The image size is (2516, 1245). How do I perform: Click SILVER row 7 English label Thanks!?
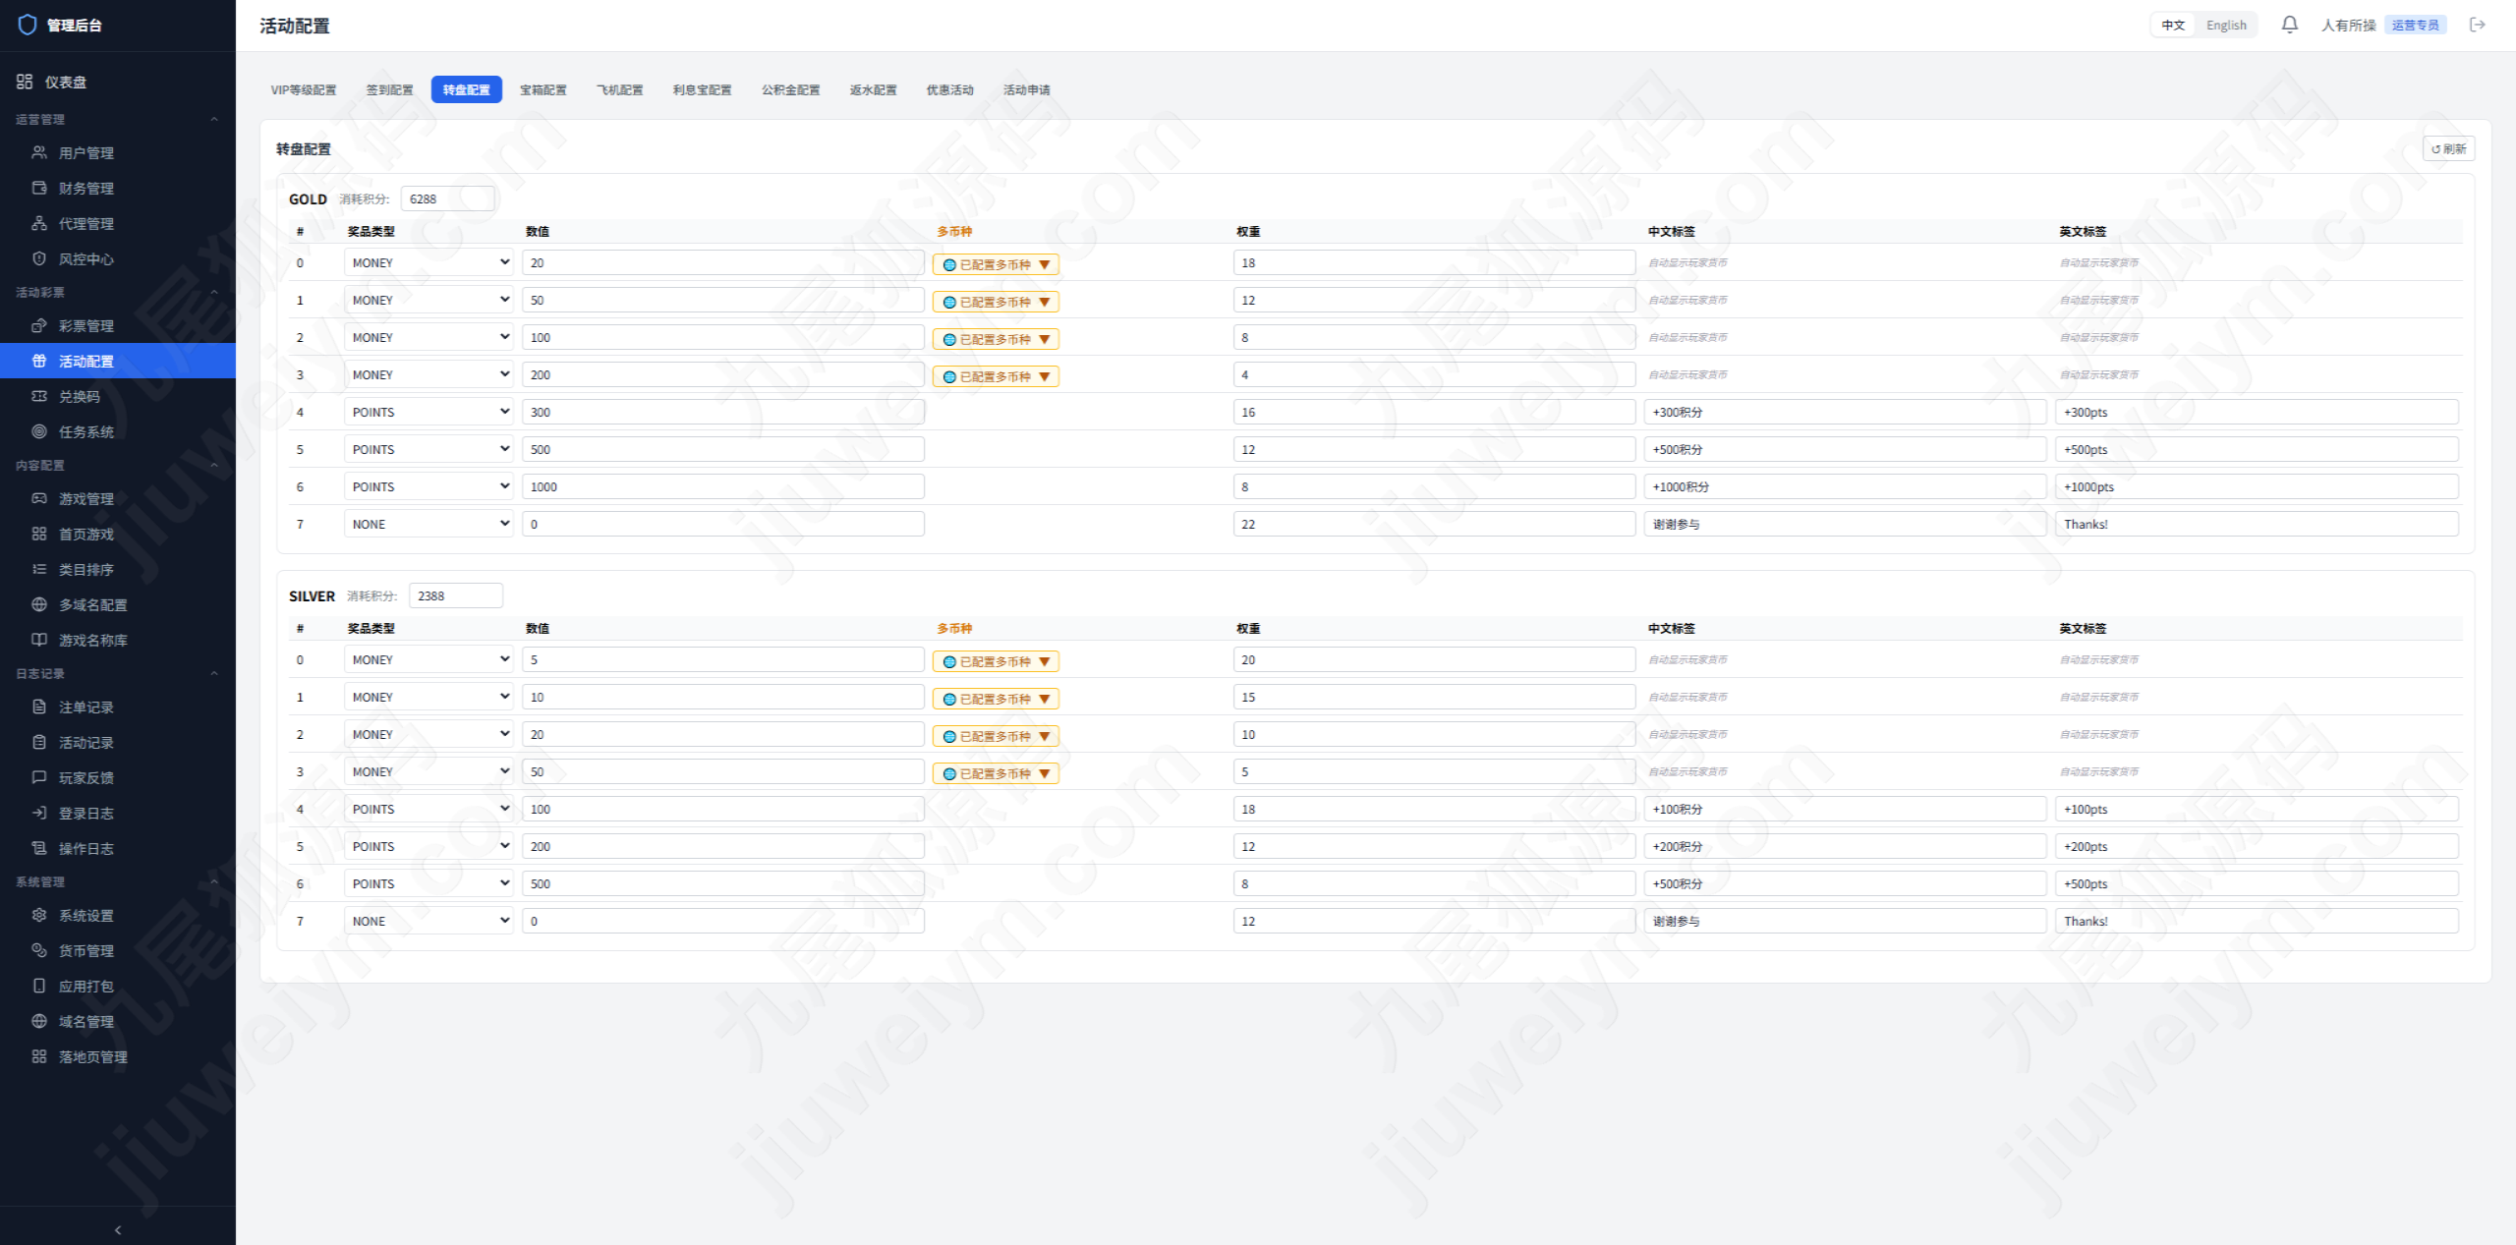2257,921
